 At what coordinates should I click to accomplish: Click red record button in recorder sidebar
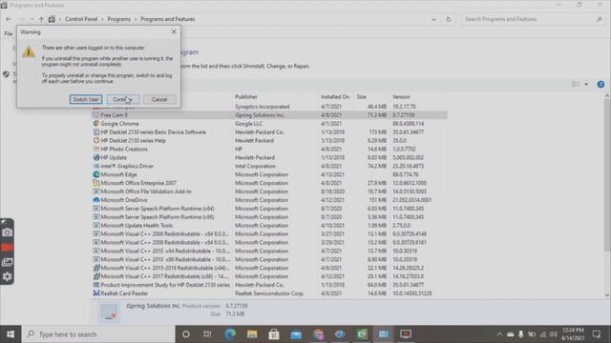pyautogui.click(x=7, y=248)
